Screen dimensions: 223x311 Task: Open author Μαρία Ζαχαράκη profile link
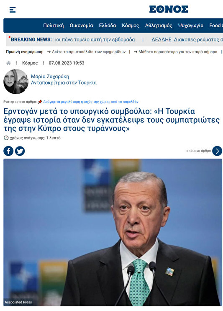point(50,76)
